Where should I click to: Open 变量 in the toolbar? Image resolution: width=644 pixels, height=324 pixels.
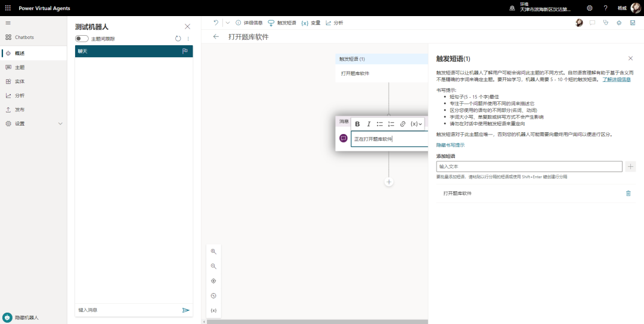[x=311, y=23]
